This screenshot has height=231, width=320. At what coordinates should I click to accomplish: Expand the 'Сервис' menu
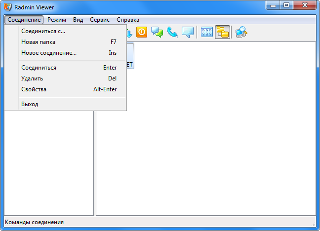coord(100,20)
